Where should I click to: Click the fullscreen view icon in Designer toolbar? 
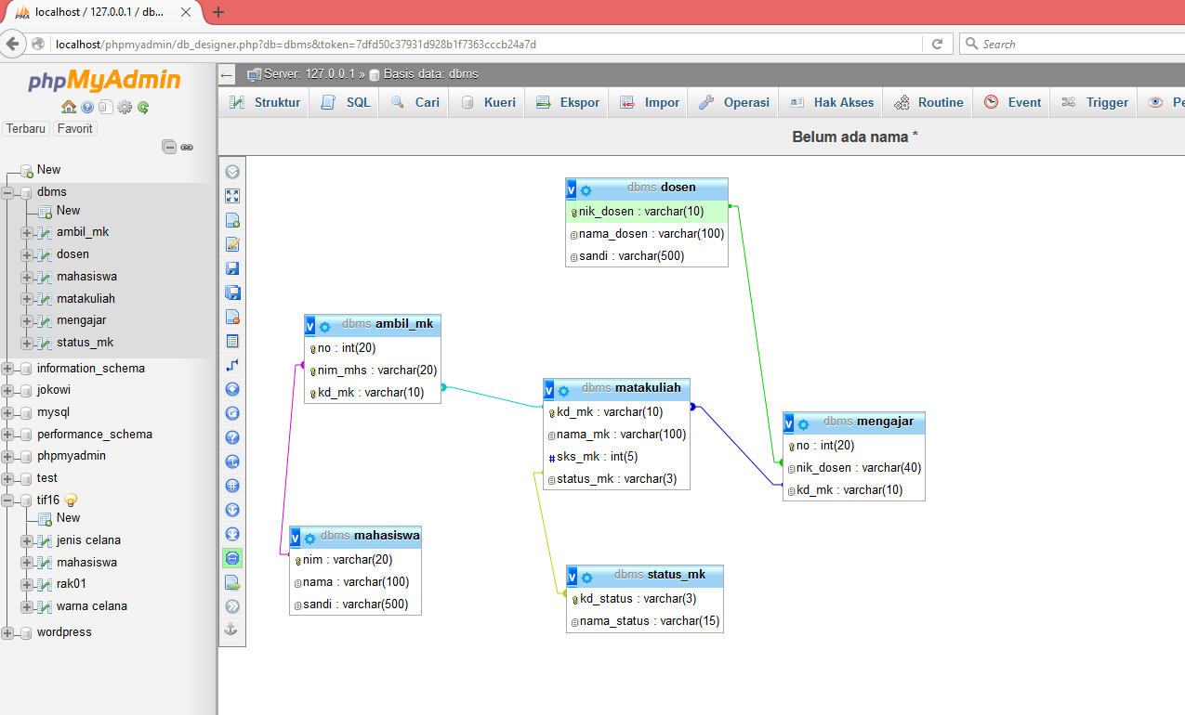231,195
